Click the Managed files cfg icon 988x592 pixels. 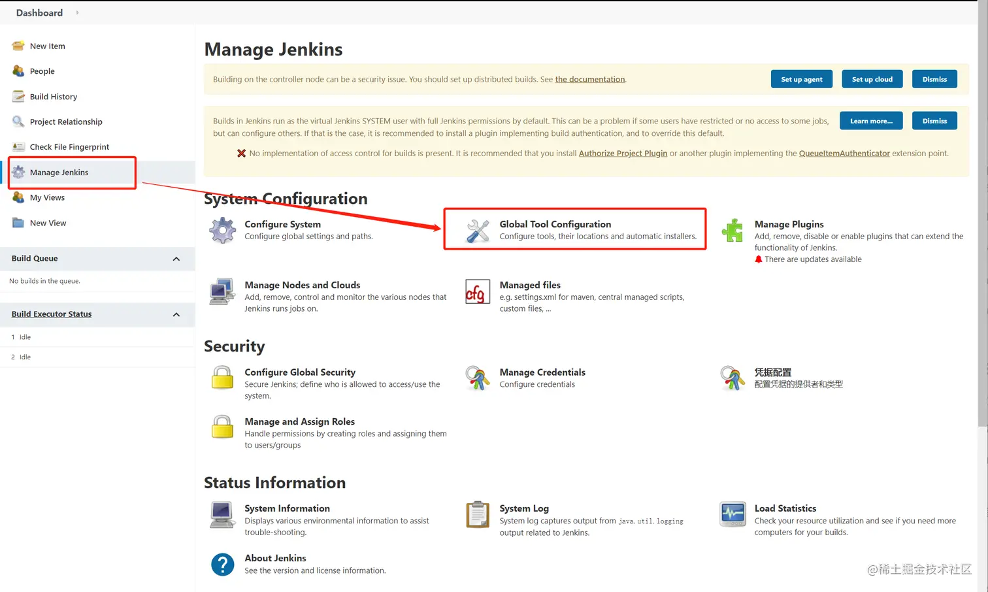click(478, 291)
